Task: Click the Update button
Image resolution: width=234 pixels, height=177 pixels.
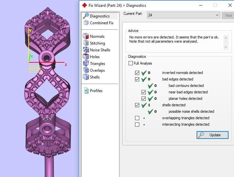Action: pos(212,135)
